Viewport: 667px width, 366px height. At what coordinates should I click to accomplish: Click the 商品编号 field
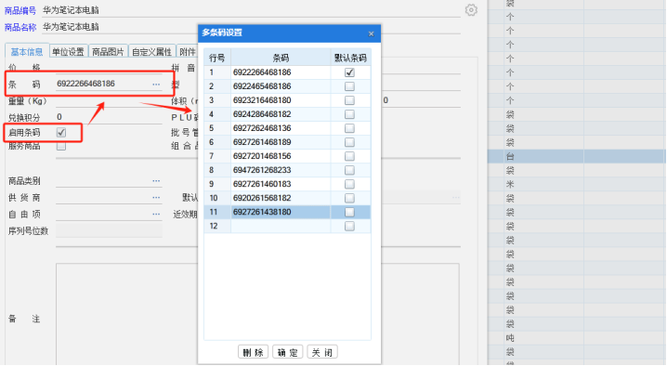251,10
